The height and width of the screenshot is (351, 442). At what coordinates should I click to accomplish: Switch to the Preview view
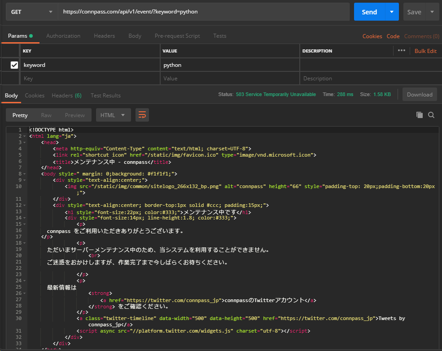[74, 115]
